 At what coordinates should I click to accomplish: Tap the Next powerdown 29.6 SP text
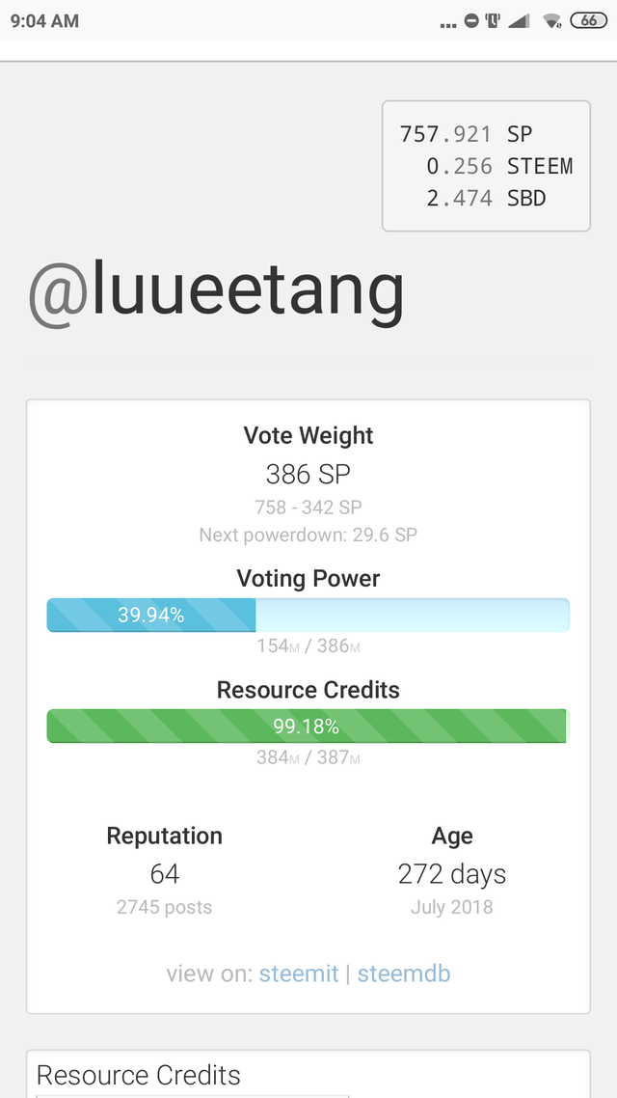[x=308, y=535]
